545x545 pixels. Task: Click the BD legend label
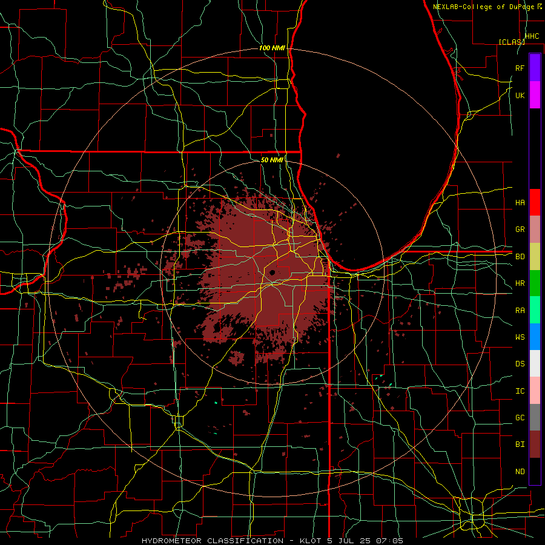click(520, 257)
